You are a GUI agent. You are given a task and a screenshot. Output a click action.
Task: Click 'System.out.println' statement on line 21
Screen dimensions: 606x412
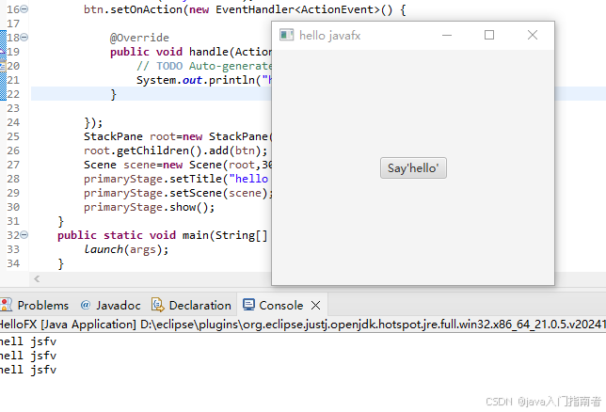tap(203, 80)
